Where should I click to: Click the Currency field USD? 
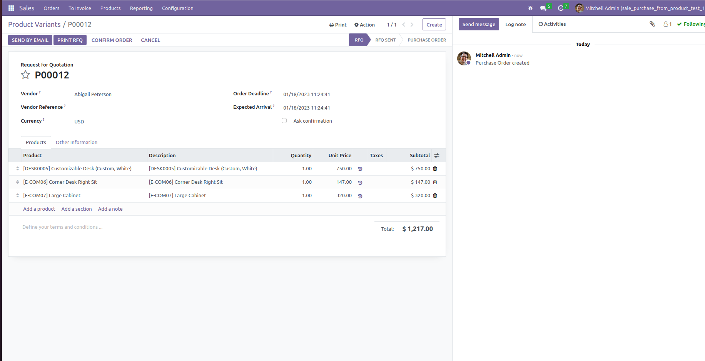point(79,122)
